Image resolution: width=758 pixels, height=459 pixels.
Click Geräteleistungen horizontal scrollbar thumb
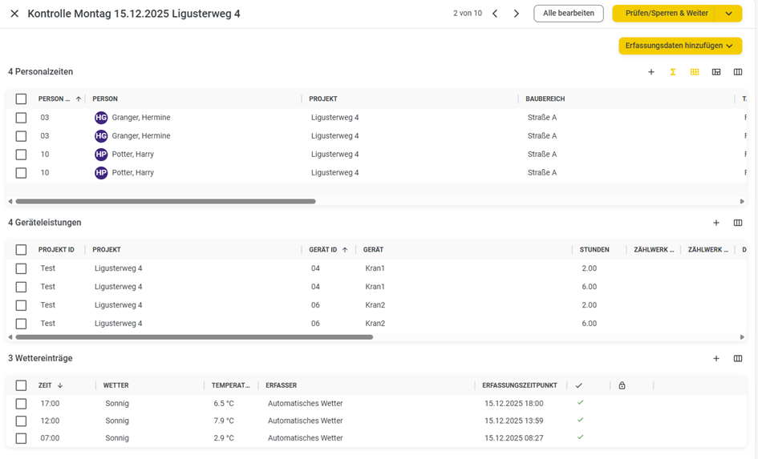coord(194,337)
